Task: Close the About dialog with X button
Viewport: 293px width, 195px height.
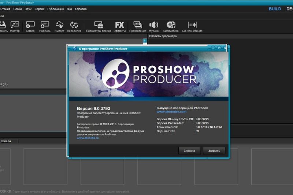Action: (225, 48)
